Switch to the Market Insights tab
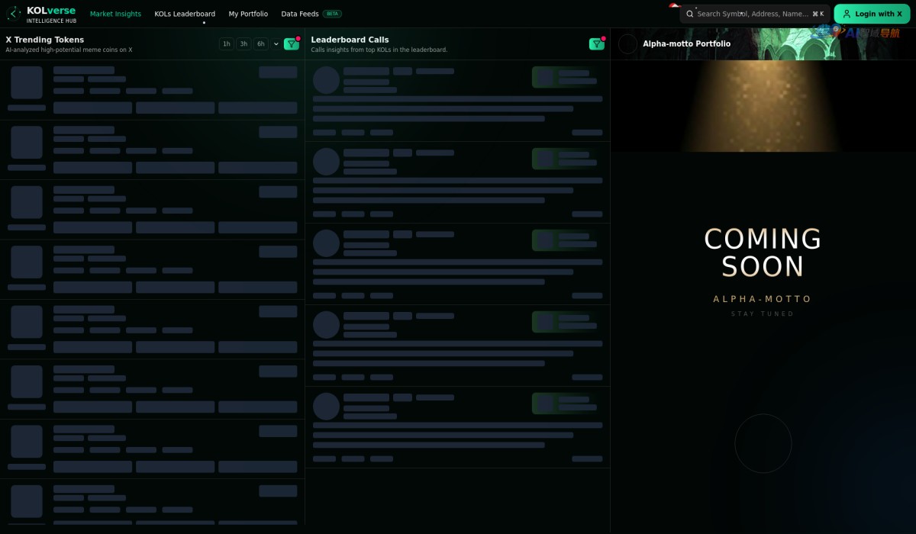This screenshot has width=916, height=534. 115,14
